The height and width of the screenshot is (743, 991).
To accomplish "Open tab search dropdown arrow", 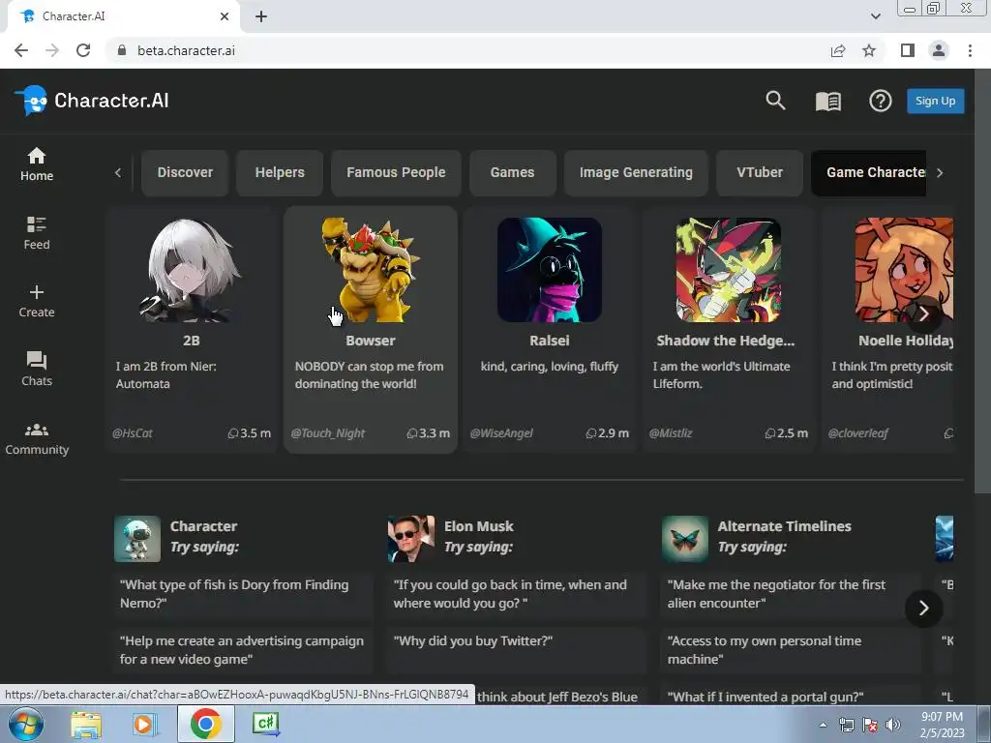I will click(875, 16).
